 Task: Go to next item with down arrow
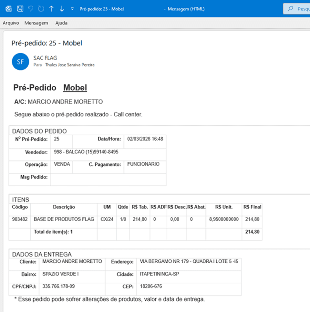click(62, 9)
